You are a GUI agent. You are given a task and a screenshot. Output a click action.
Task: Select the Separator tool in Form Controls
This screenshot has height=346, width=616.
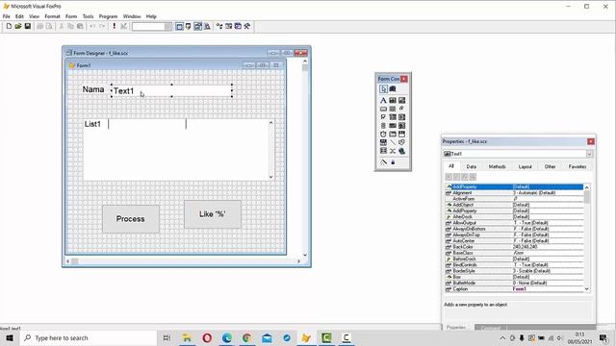393,151
